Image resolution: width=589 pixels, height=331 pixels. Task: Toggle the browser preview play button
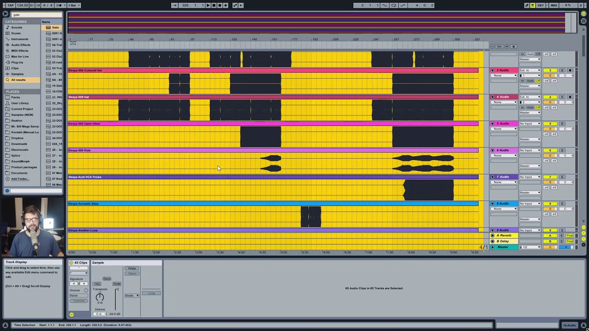pos(6,14)
